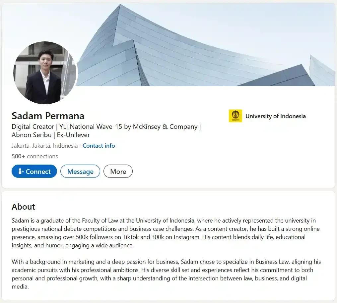Open the More actions menu
The width and height of the screenshot is (337, 303).
pos(118,171)
